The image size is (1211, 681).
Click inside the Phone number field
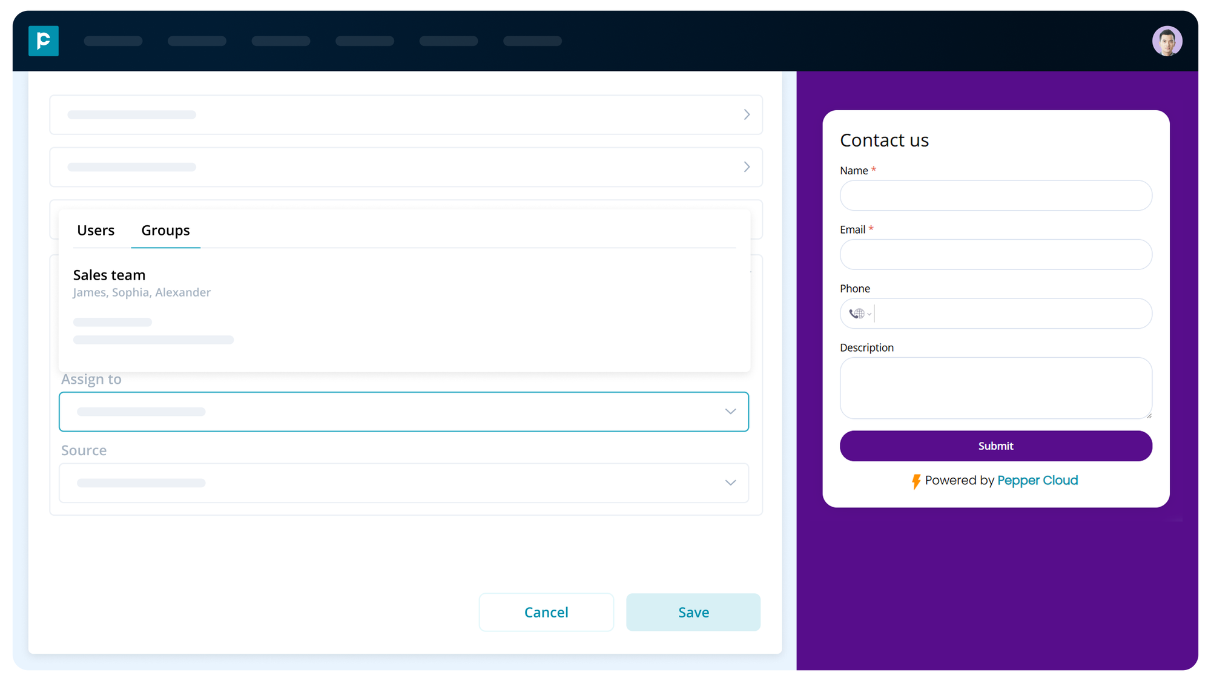[x=1011, y=314]
